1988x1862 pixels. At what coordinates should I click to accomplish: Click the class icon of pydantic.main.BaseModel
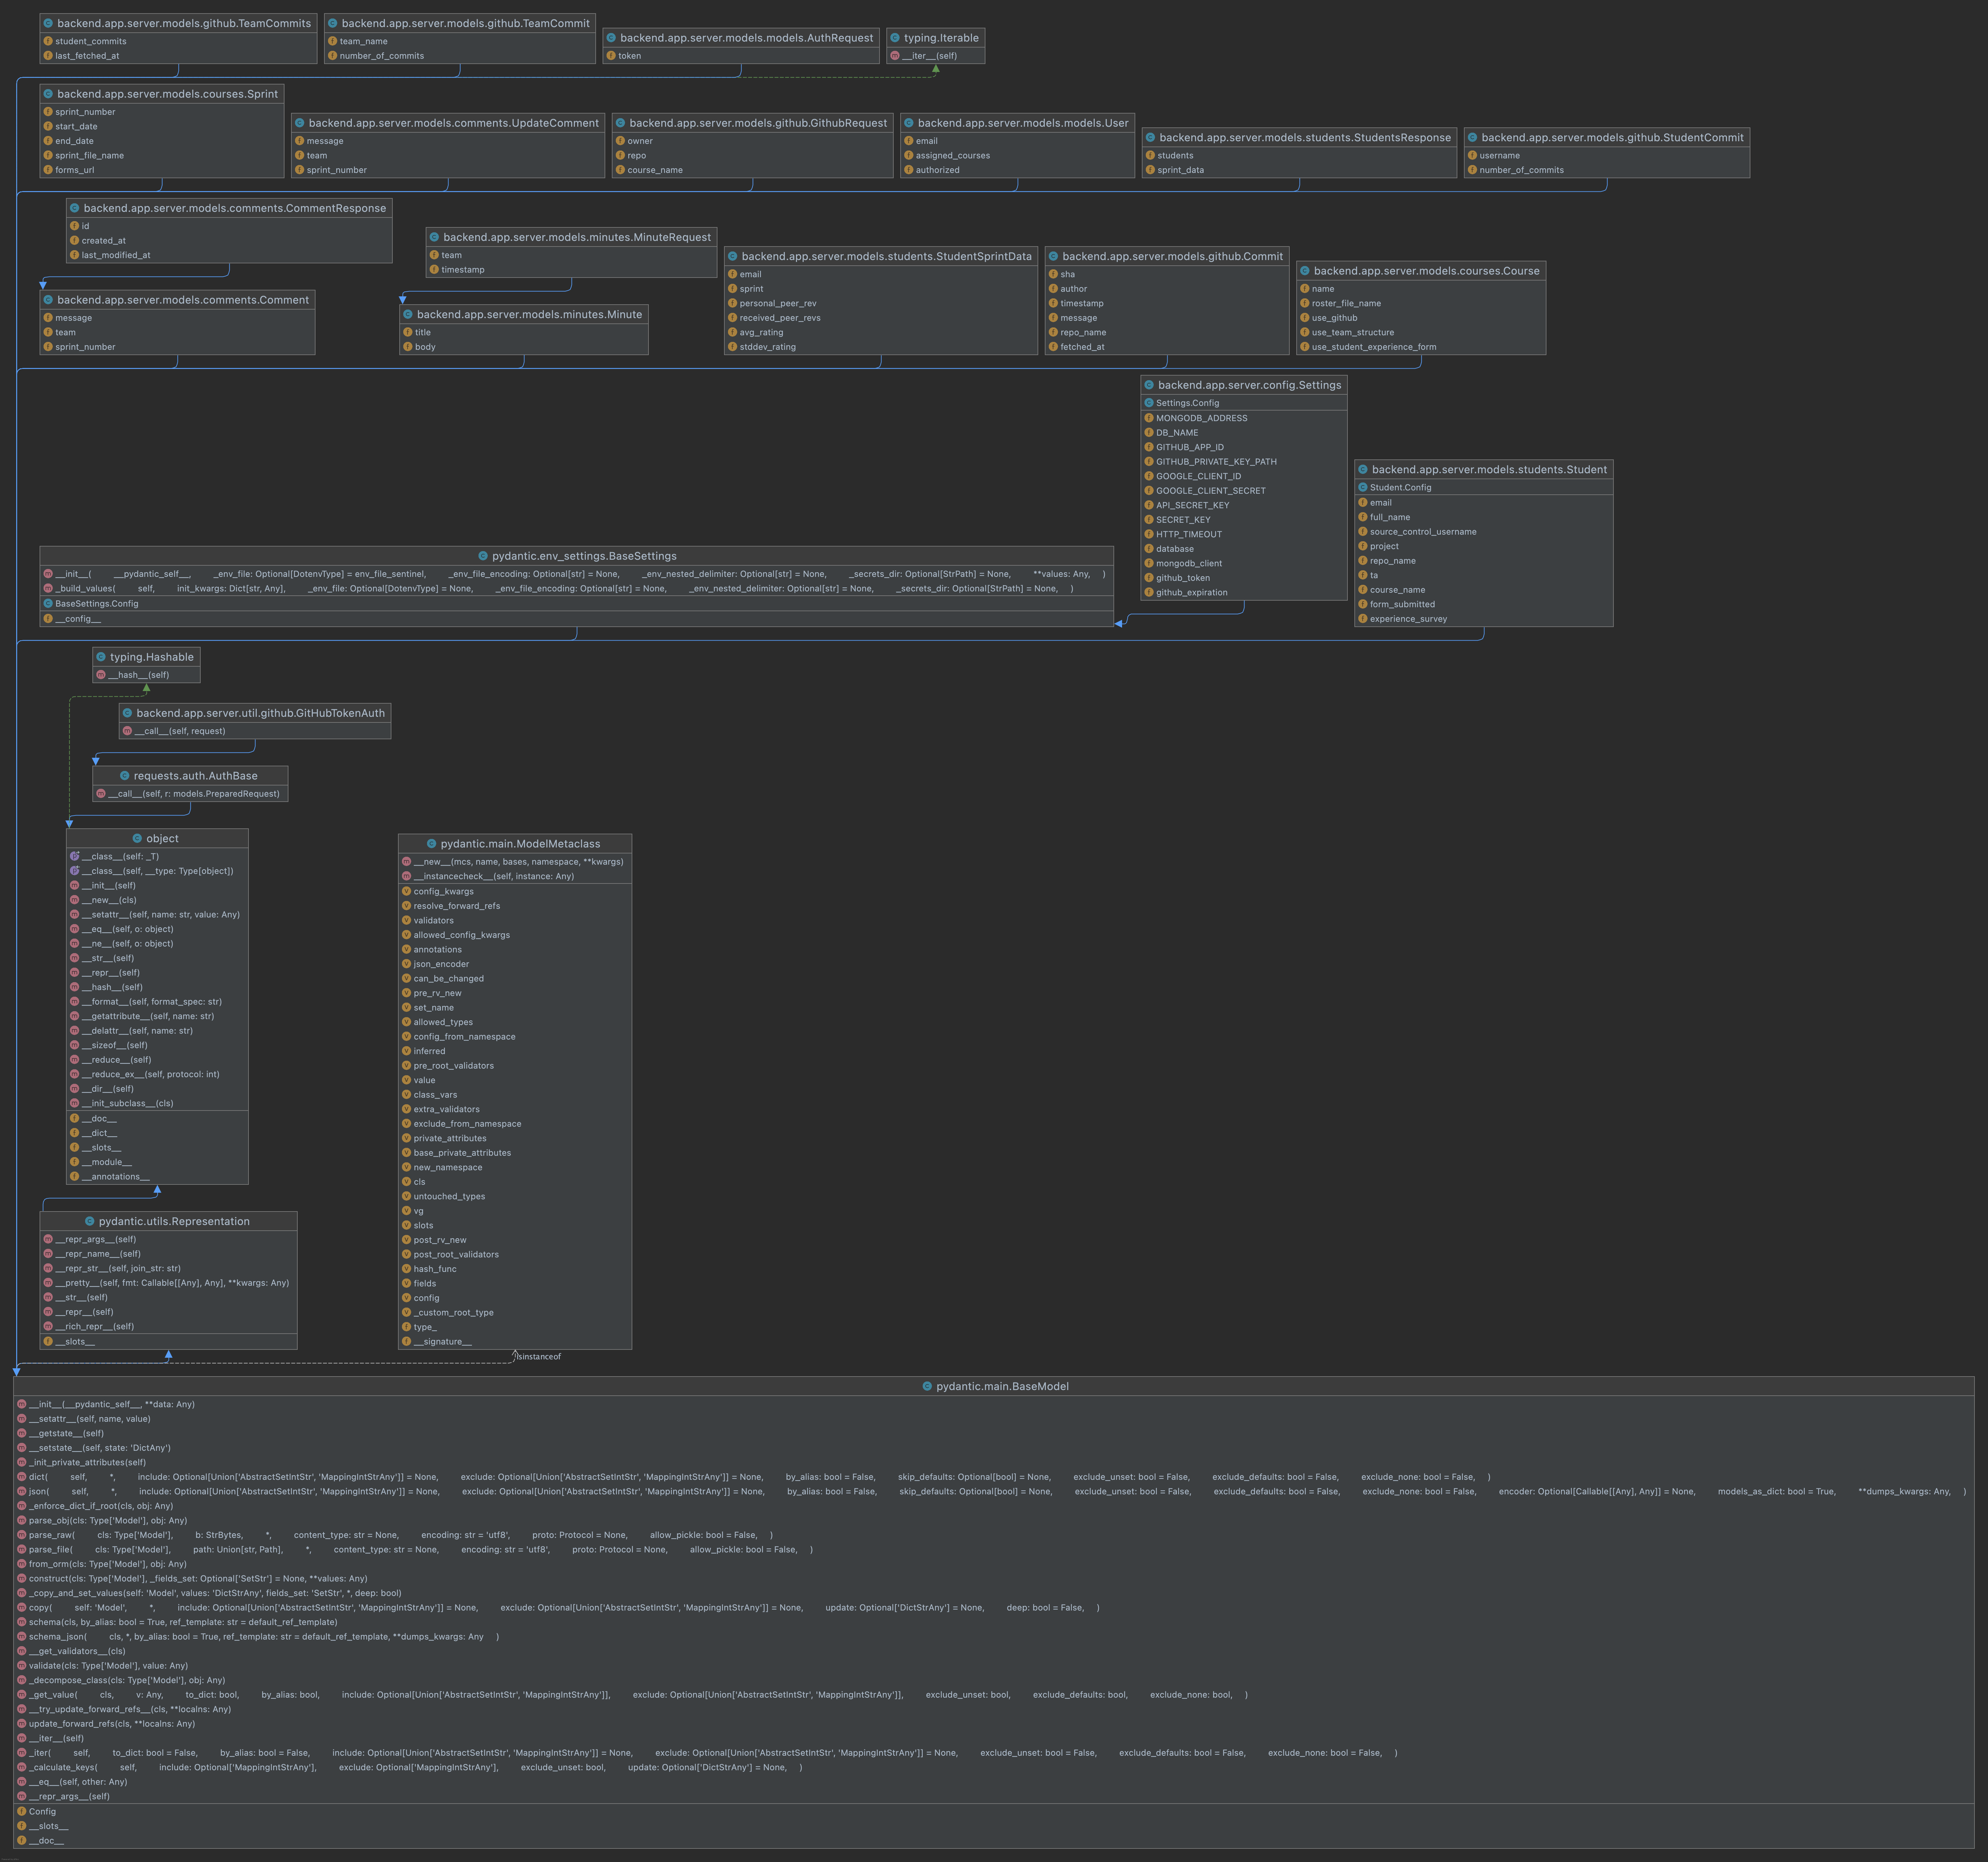[x=927, y=1387]
